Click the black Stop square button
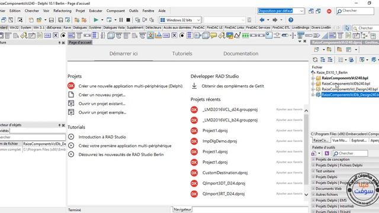 128,20
